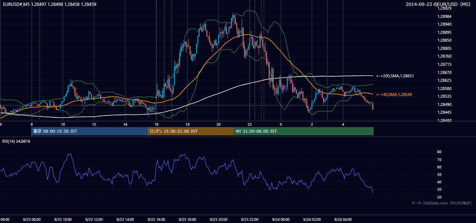Screen dimensions: 476x223
Task: Click the 1.28715 price axis label
Action: 445,64
